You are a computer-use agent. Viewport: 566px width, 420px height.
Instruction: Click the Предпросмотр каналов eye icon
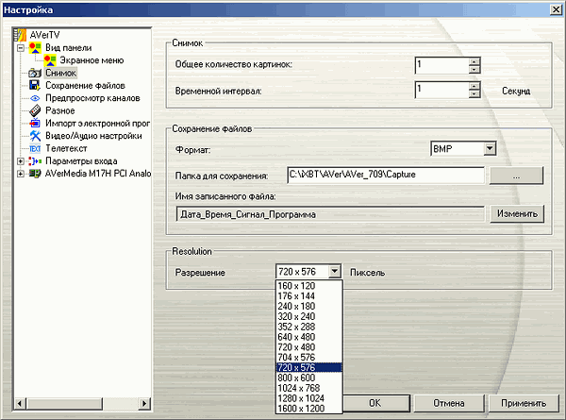(x=35, y=98)
